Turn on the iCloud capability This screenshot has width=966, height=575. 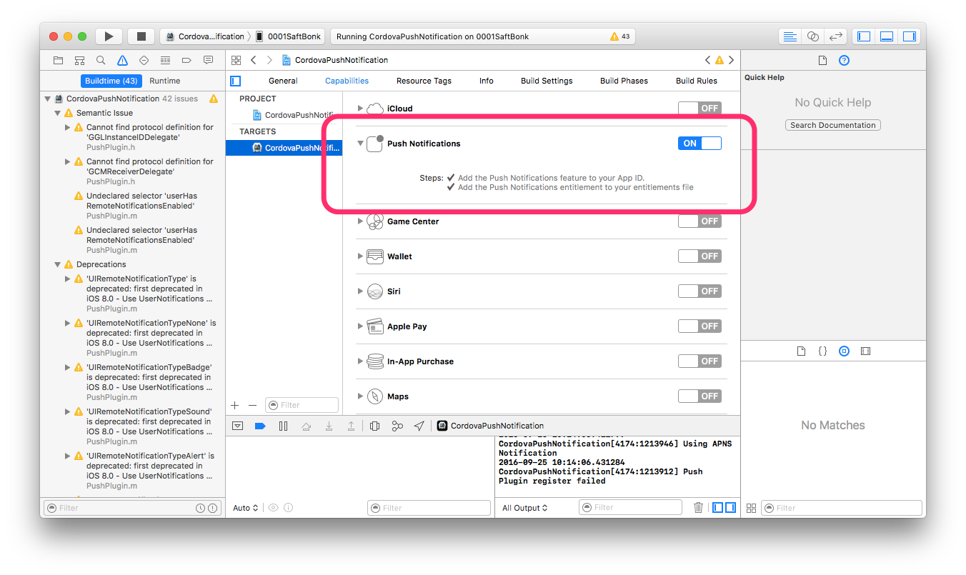coord(699,108)
